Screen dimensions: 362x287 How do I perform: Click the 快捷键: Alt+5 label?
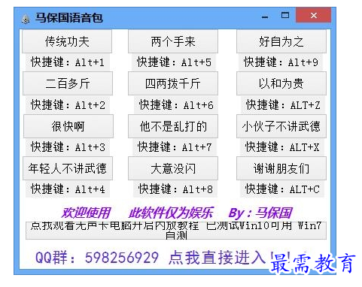[174, 62]
